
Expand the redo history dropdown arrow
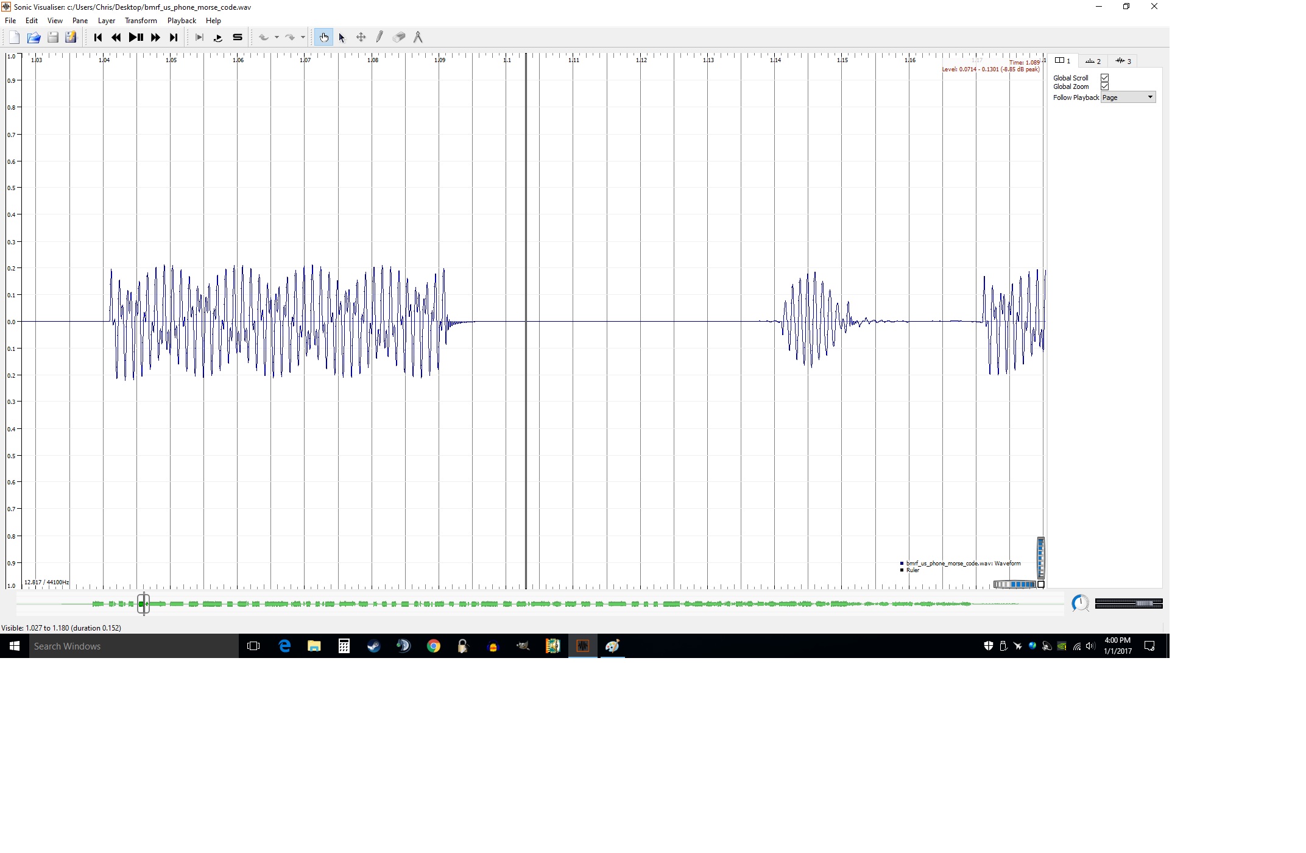(303, 37)
